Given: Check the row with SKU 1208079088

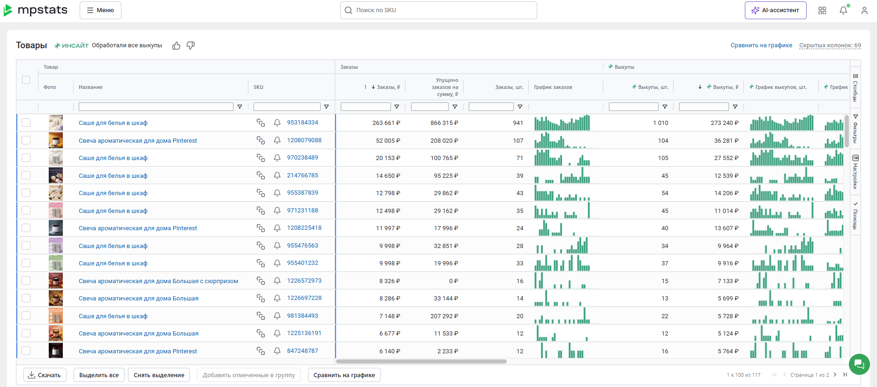Looking at the screenshot, I should click(26, 140).
